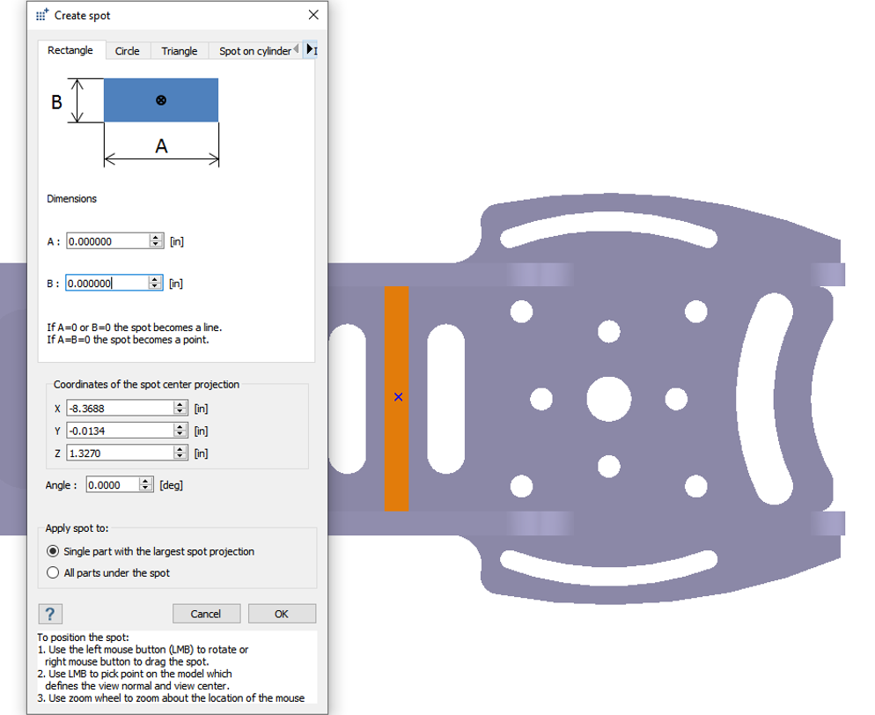Click the spinner arrows for dimension A
Image resolution: width=875 pixels, height=715 pixels.
click(156, 241)
